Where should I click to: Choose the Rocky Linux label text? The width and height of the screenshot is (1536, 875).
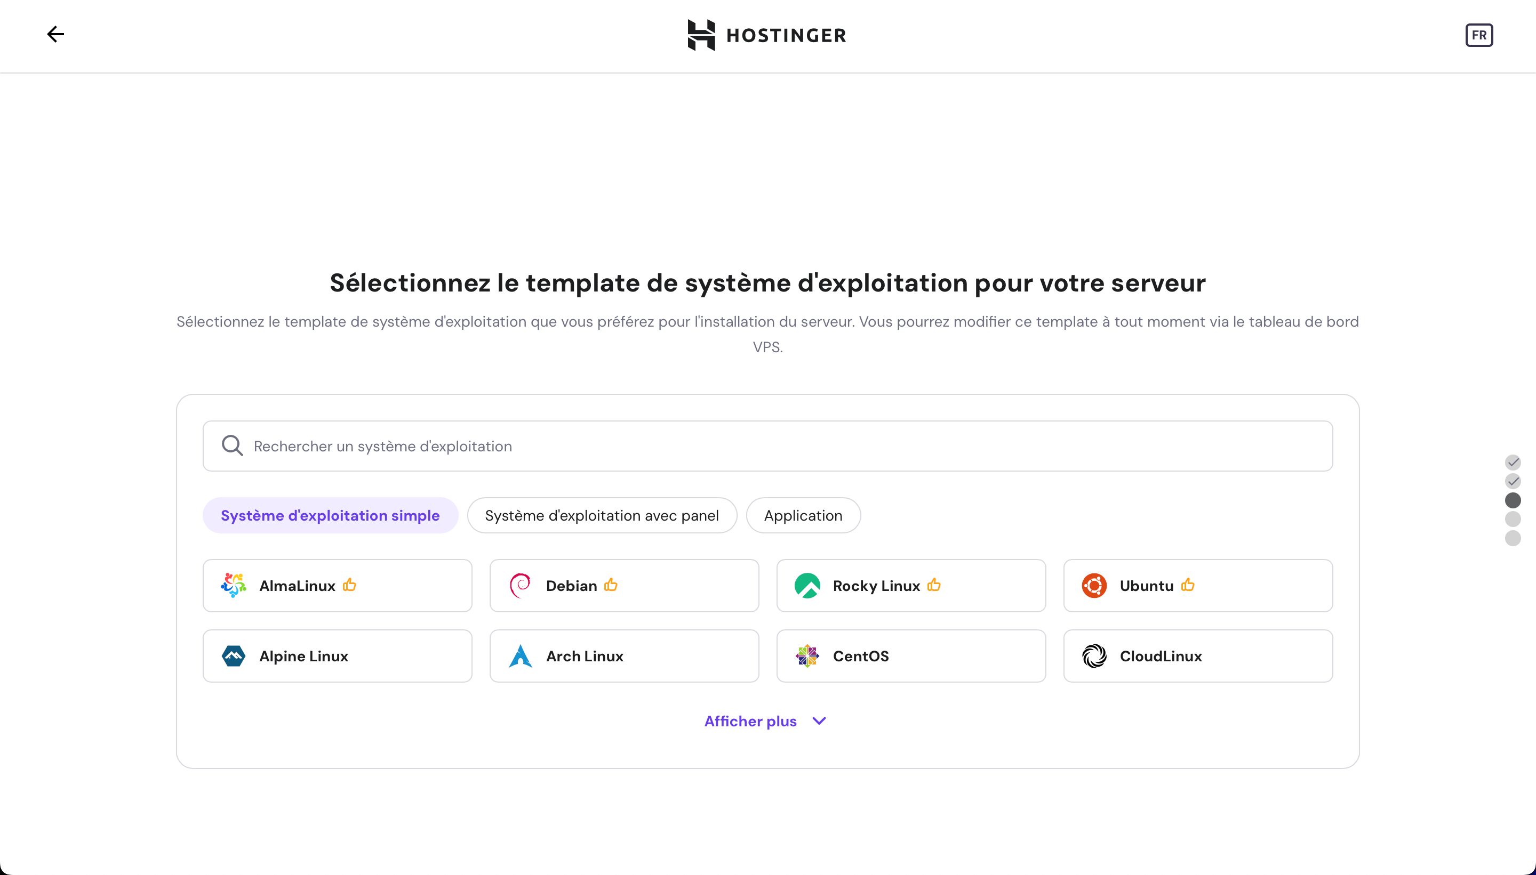(876, 586)
